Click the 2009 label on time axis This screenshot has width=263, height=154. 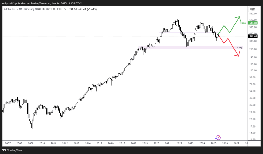coord(31,143)
